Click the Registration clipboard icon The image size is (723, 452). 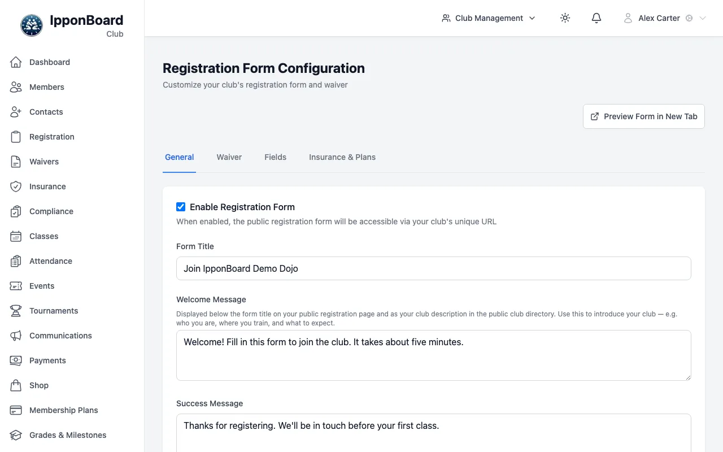point(16,137)
